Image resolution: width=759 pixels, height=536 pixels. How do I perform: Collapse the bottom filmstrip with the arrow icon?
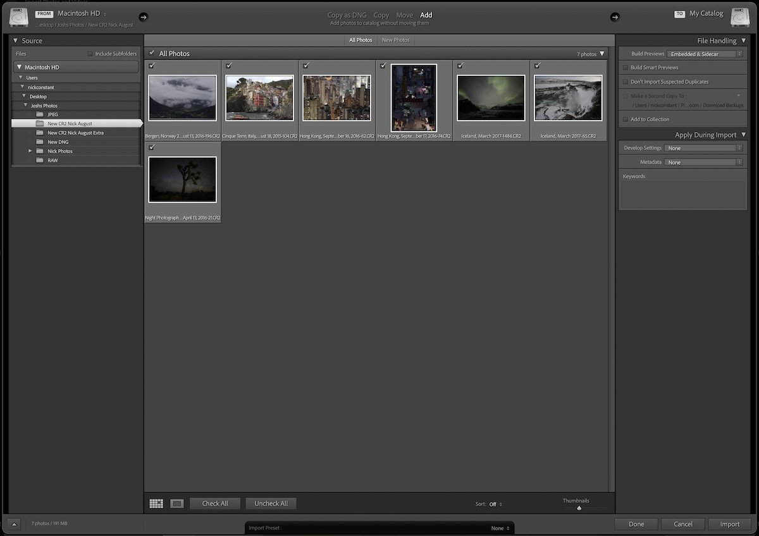click(14, 523)
